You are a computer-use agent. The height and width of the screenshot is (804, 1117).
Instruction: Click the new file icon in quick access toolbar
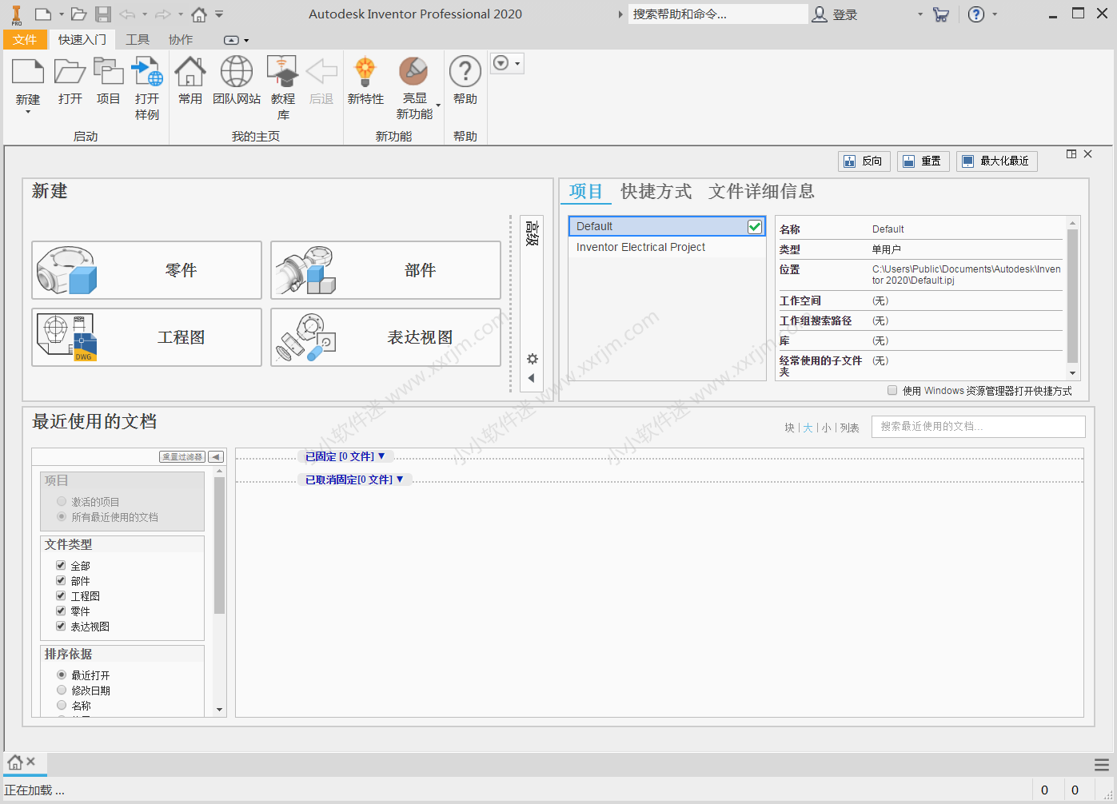pos(42,14)
